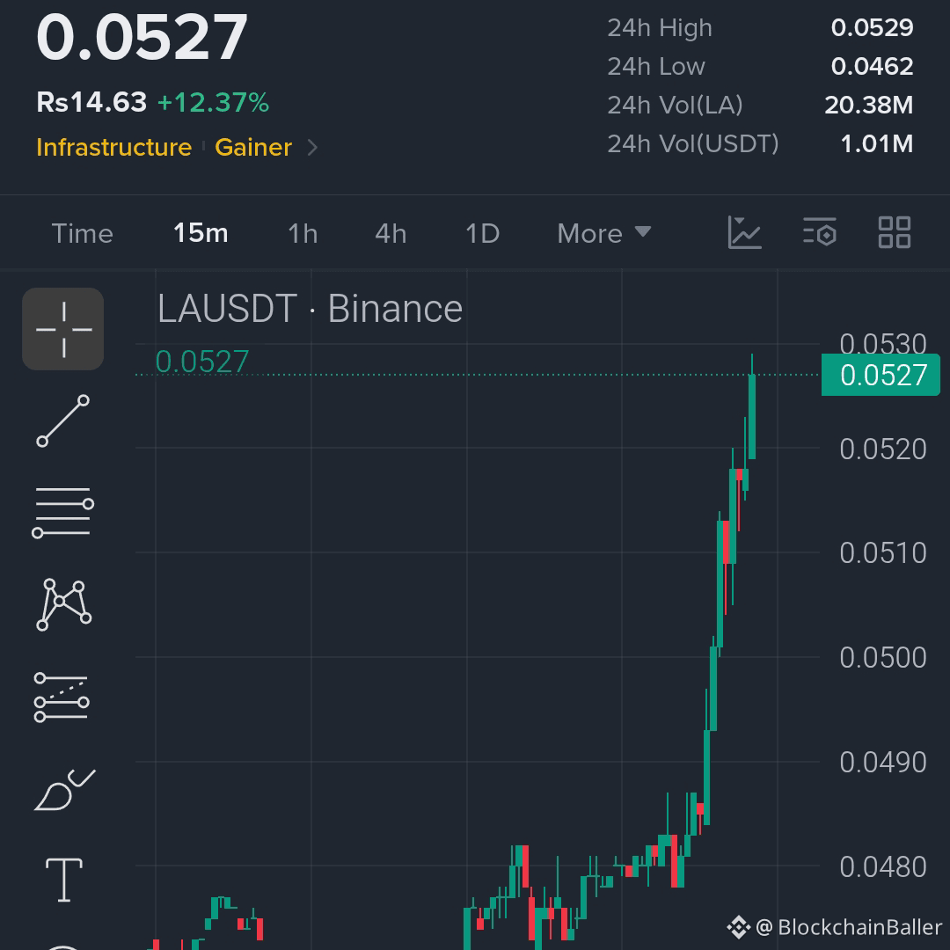
Task: Select the price projection lines tool
Action: point(62,697)
